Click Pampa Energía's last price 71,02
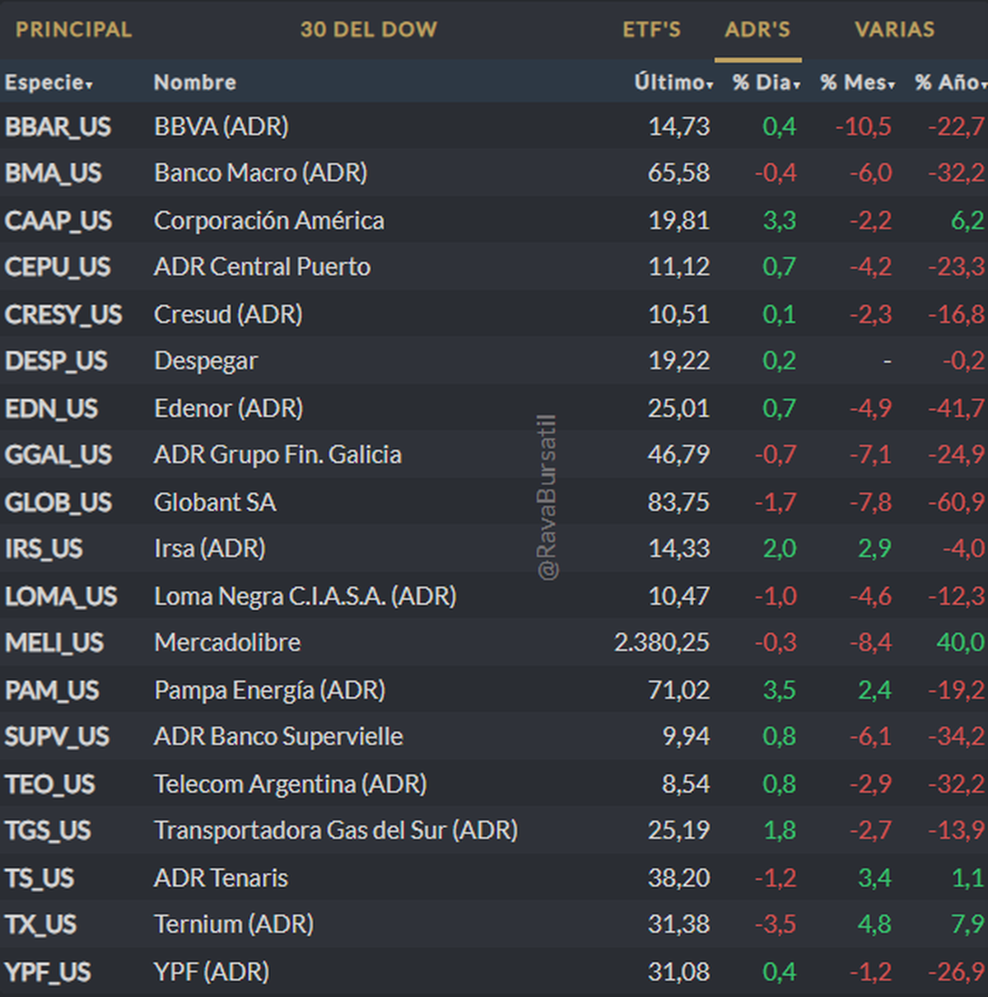Screen dimensions: 988x997 (678, 690)
